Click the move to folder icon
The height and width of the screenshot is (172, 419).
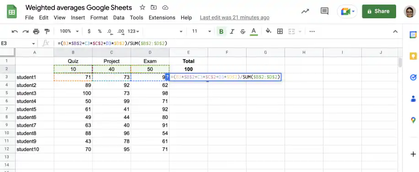[x=154, y=7]
